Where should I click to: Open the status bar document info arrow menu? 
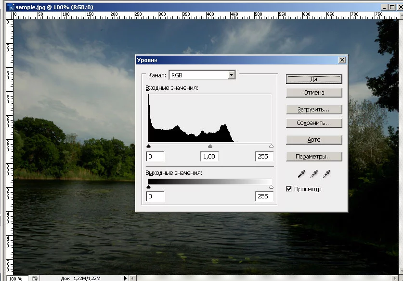point(126,278)
